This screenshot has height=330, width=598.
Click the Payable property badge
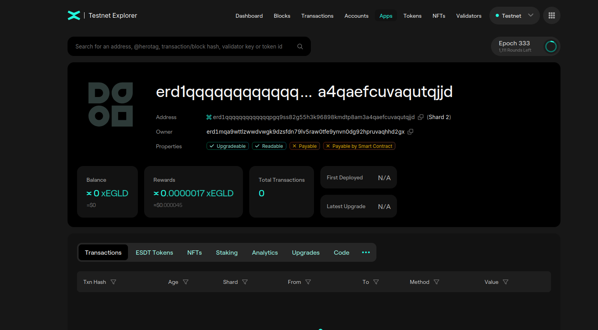tap(305, 146)
